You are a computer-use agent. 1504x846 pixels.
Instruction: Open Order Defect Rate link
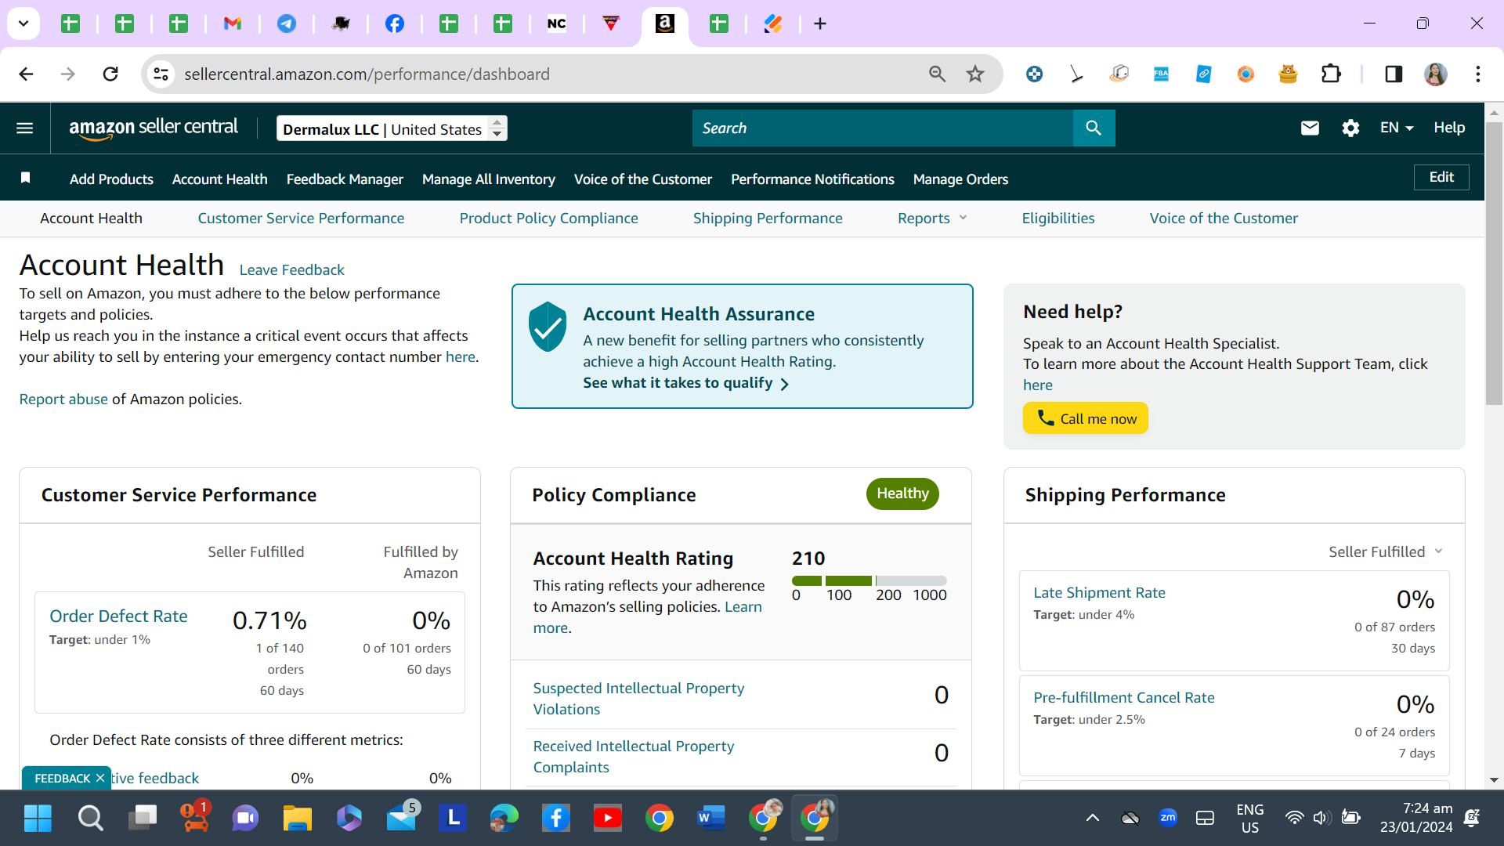click(x=118, y=616)
